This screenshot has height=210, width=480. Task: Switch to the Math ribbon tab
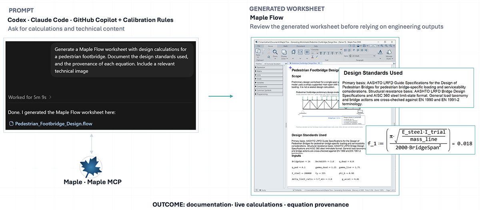(286, 46)
